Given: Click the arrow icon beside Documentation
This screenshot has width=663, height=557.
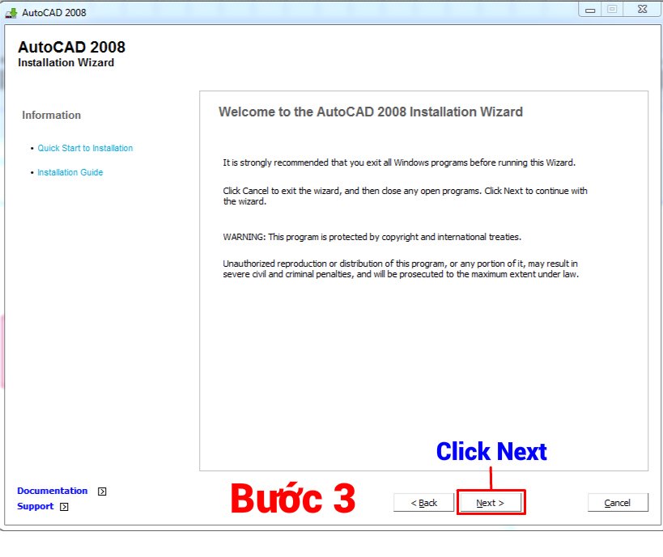Looking at the screenshot, I should tap(102, 492).
